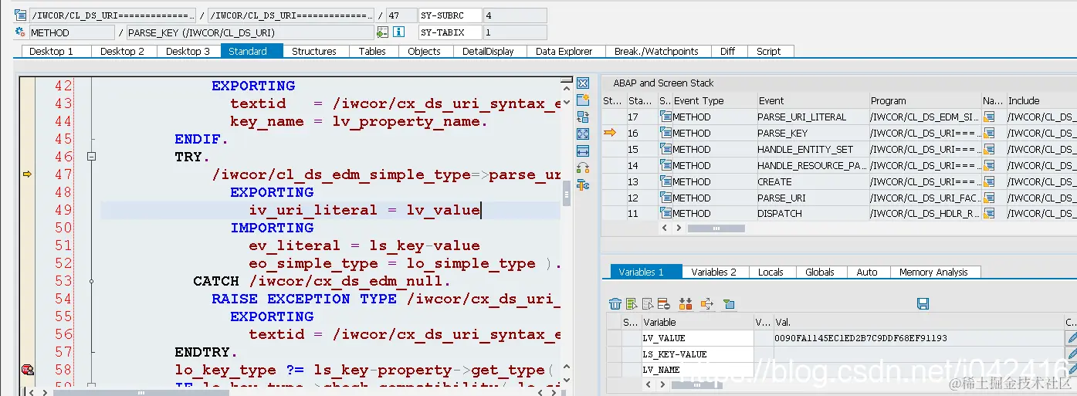Click the orange blocks with down arrows icon

tap(686, 304)
